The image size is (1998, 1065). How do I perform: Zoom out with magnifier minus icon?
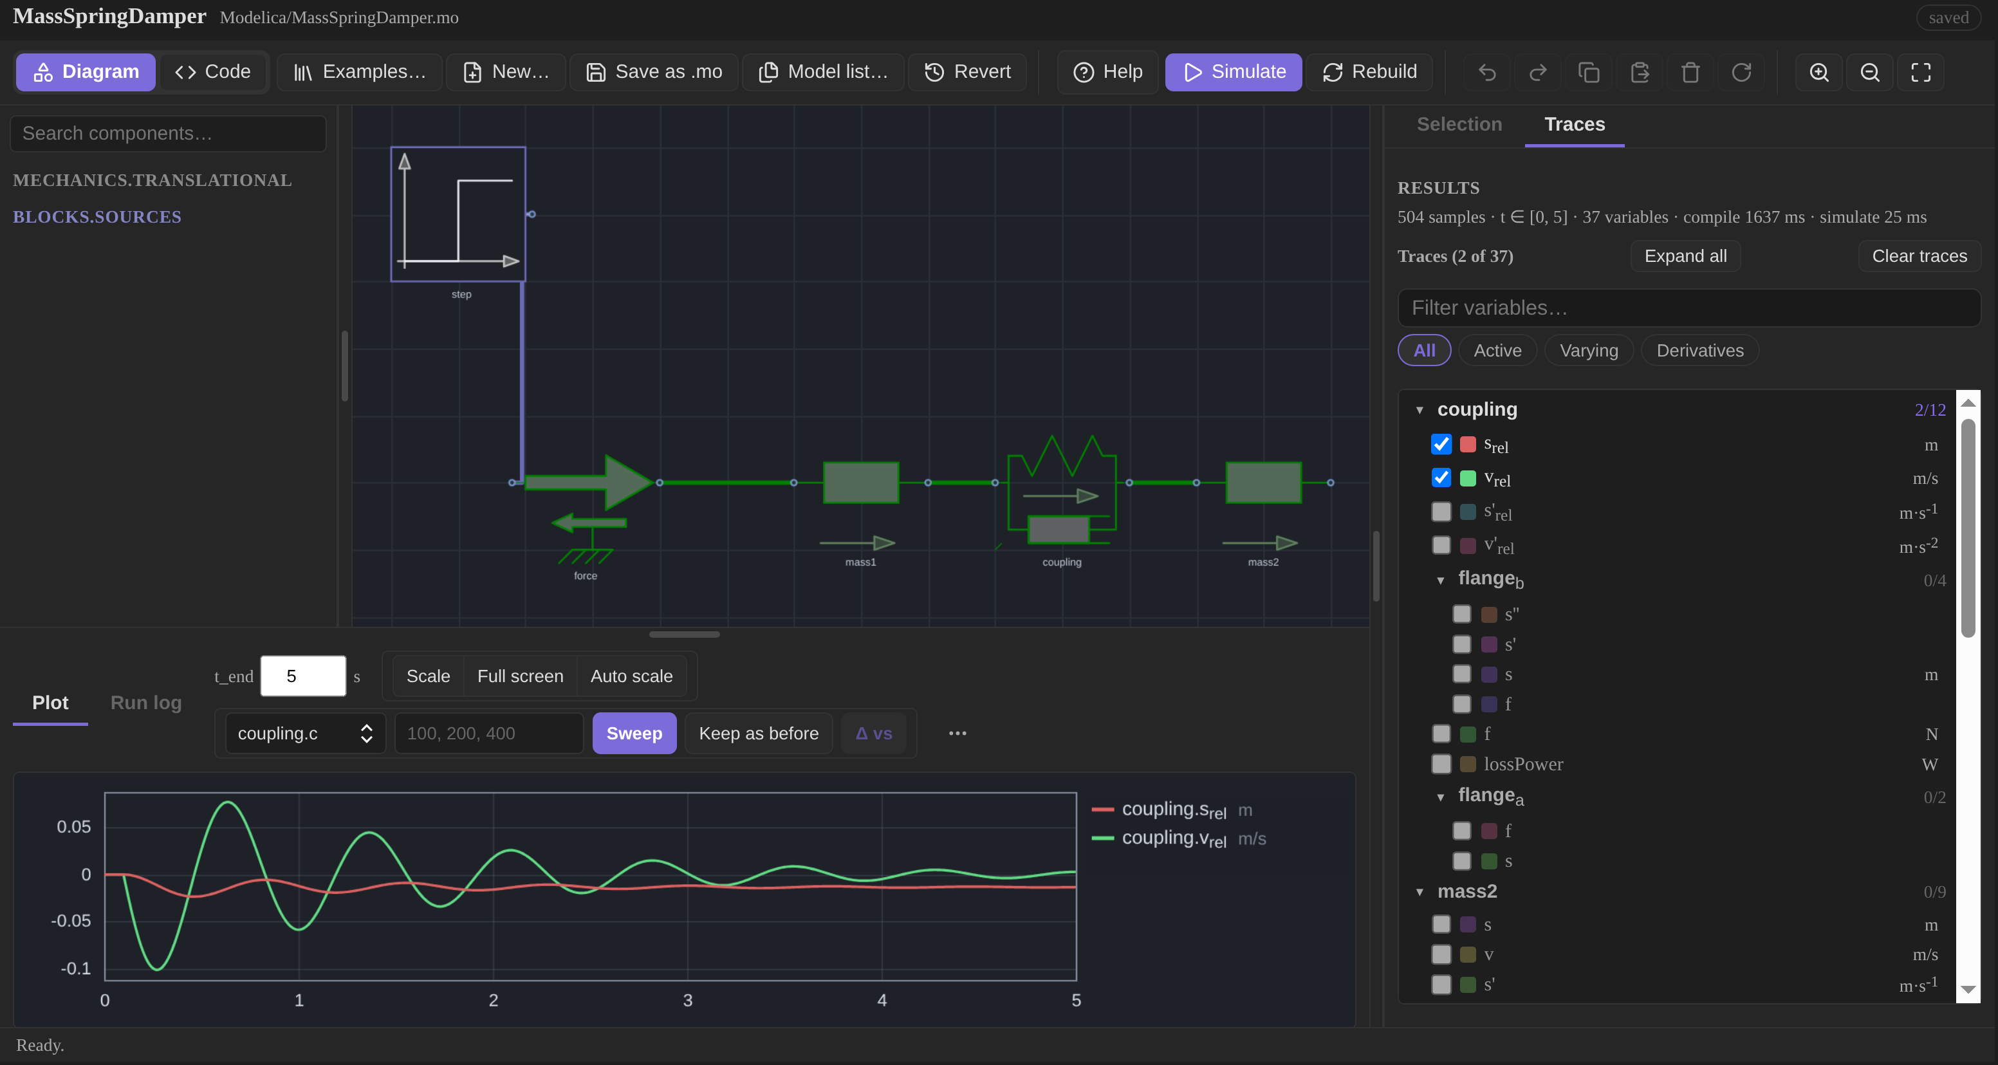point(1870,72)
